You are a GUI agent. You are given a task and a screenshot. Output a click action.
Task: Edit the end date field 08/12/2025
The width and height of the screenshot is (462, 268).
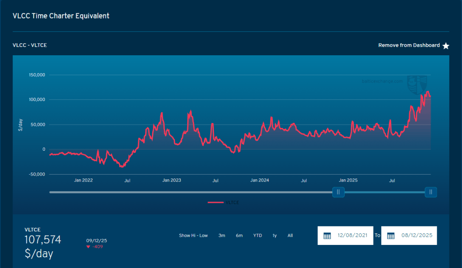[x=416, y=235]
